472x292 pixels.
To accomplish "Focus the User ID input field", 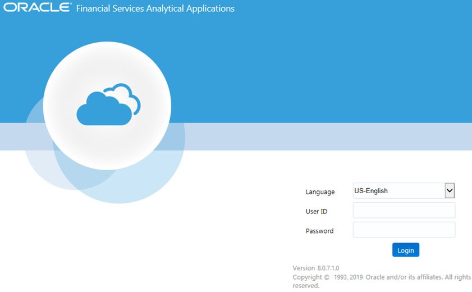I will [x=404, y=210].
